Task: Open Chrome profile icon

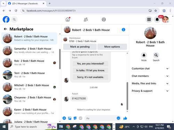Action: coord(164,11)
